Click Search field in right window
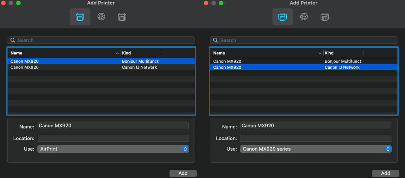The width and height of the screenshot is (405, 178). tap(304, 40)
